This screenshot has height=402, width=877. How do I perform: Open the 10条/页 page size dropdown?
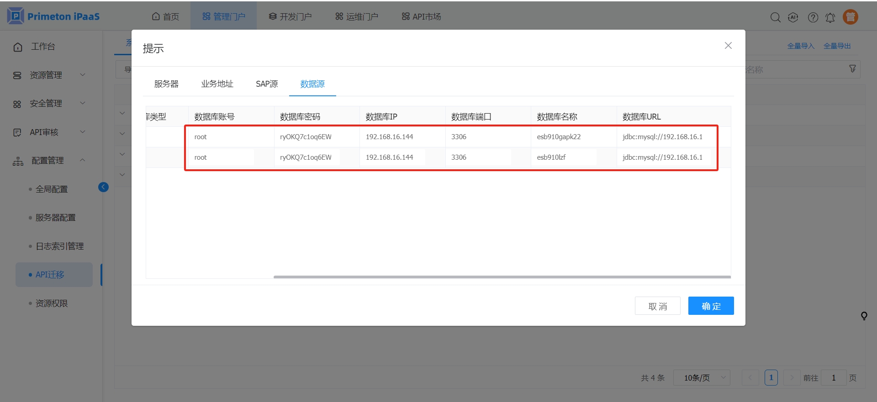pos(702,378)
